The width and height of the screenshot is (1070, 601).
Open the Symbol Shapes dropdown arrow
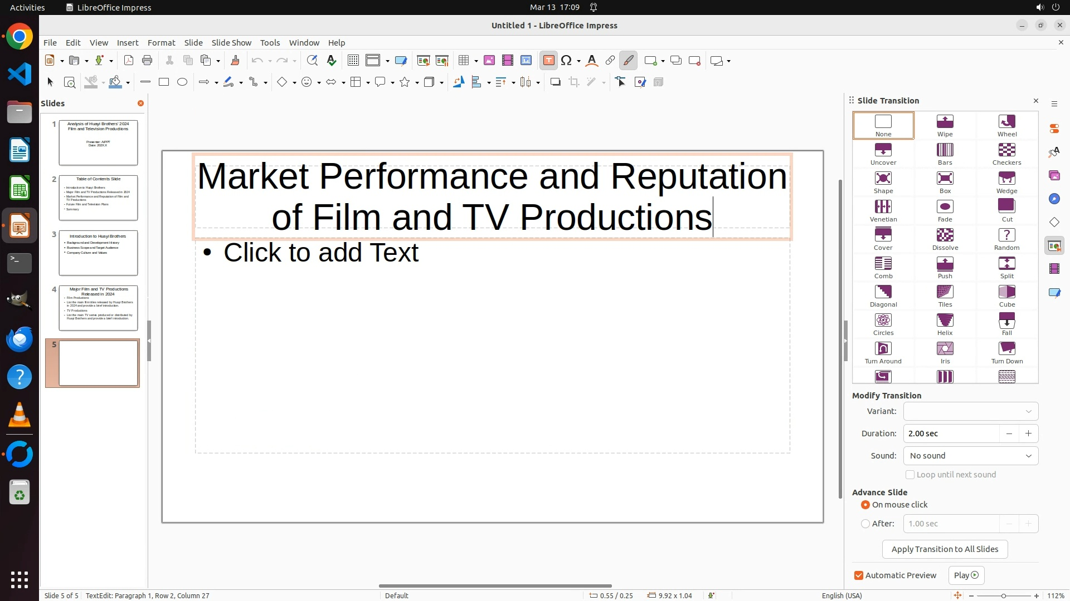[x=319, y=82]
